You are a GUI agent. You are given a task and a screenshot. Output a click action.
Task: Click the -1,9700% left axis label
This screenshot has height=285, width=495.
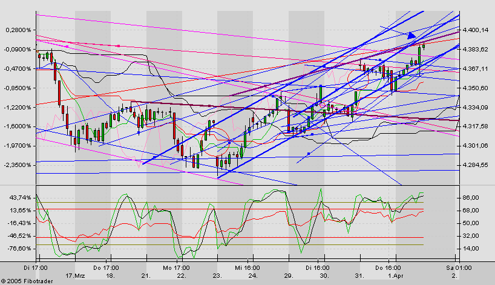tap(18, 146)
